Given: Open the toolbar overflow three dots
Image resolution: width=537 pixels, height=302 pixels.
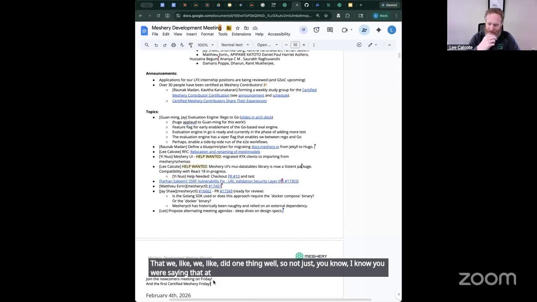Looking at the screenshot, I should point(314,45).
